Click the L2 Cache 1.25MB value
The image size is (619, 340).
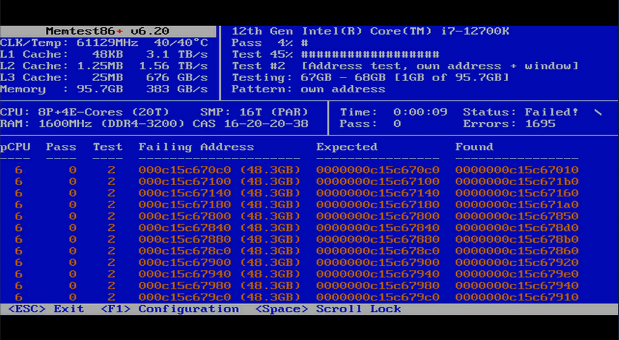tap(100, 66)
